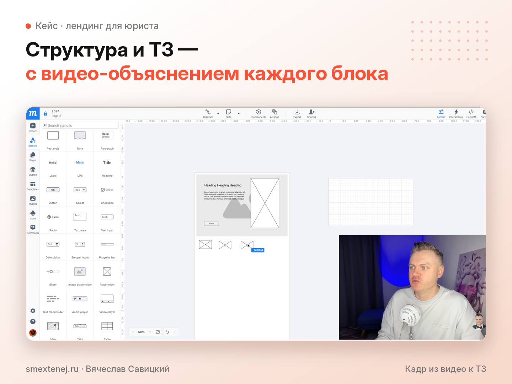The image size is (512, 384).
Task: Open the Sharing options
Action: point(311,113)
